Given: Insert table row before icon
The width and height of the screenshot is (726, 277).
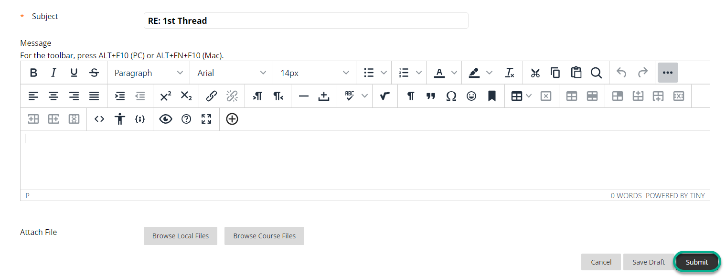Looking at the screenshot, I should [x=638, y=96].
